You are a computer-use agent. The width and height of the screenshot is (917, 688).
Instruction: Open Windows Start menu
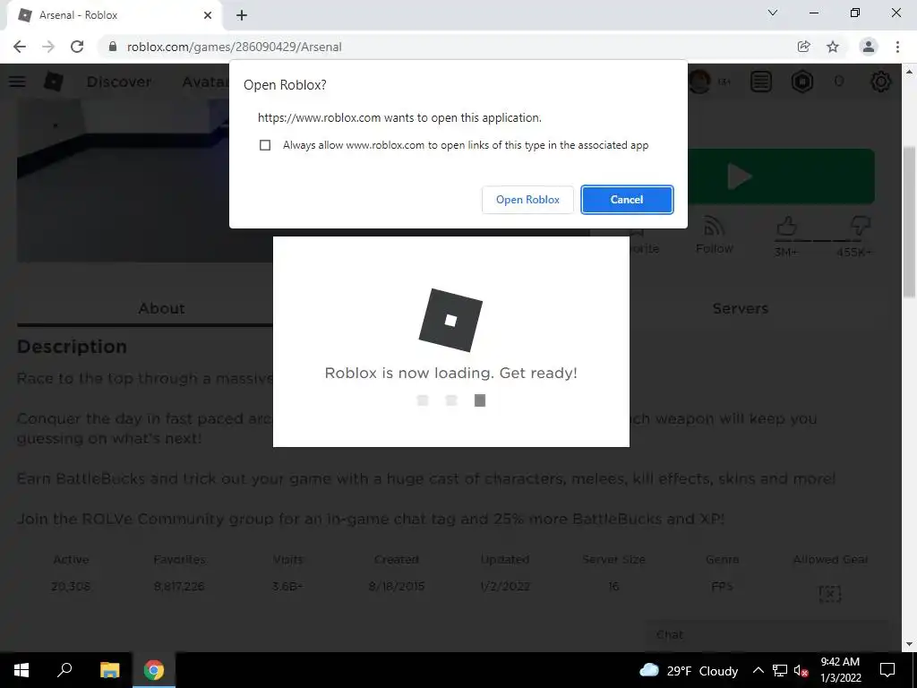click(21, 670)
